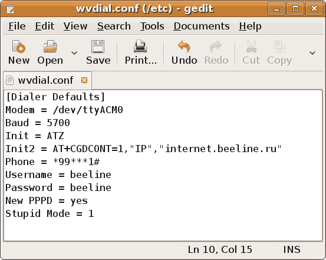Click the New document toolbar icon
The image size is (326, 260).
[19, 47]
